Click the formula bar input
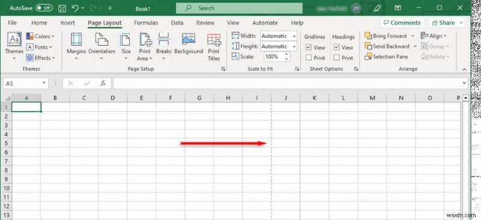This screenshot has width=481, height=220. click(x=287, y=83)
